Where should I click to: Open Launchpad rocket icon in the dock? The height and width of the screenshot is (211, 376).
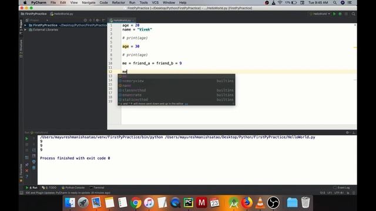click(x=83, y=203)
